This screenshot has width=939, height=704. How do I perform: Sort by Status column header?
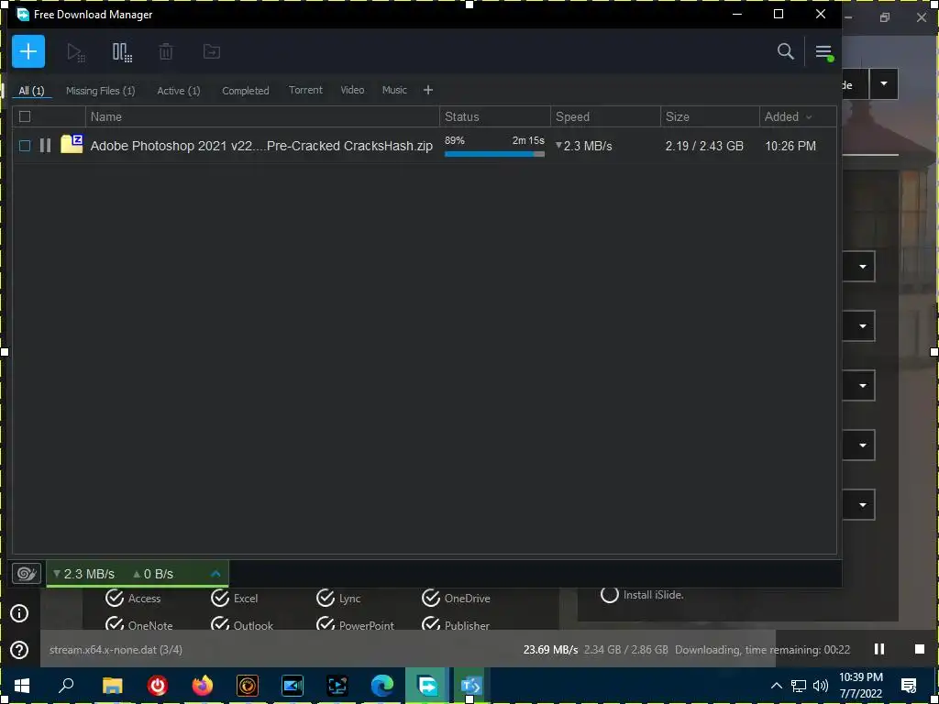(495, 116)
